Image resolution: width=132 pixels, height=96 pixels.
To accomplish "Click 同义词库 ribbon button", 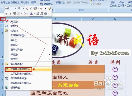I will (x=25, y=2).
